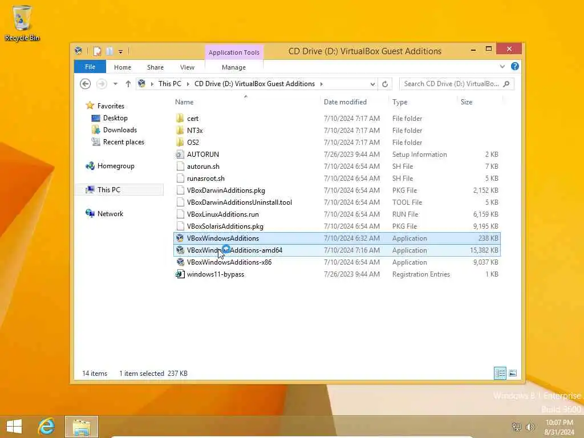Open the Windows Start button
This screenshot has height=438, width=584.
point(14,427)
